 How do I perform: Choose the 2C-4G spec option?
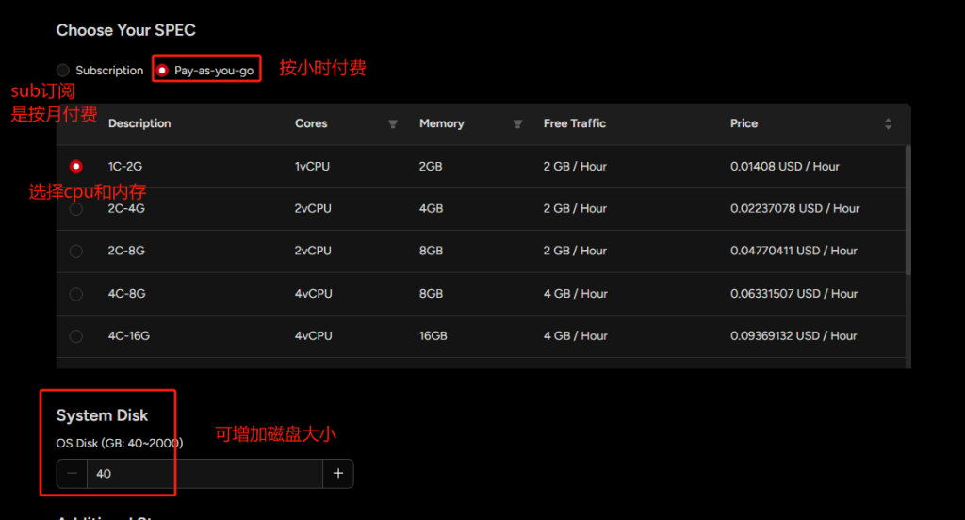coord(76,209)
